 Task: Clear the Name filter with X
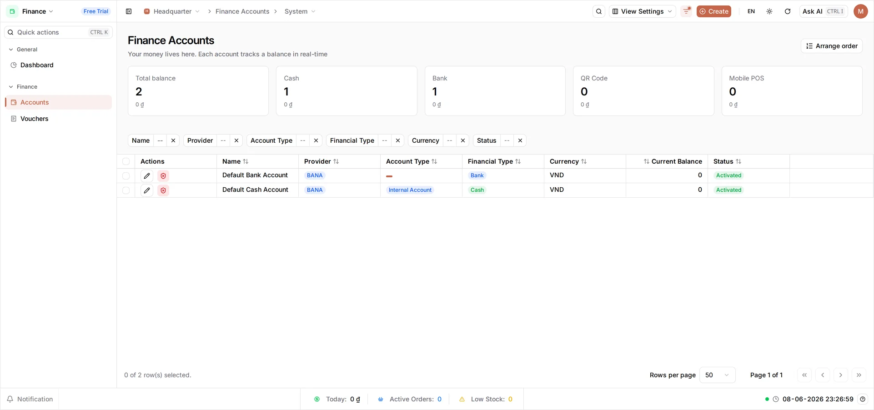[x=173, y=140]
